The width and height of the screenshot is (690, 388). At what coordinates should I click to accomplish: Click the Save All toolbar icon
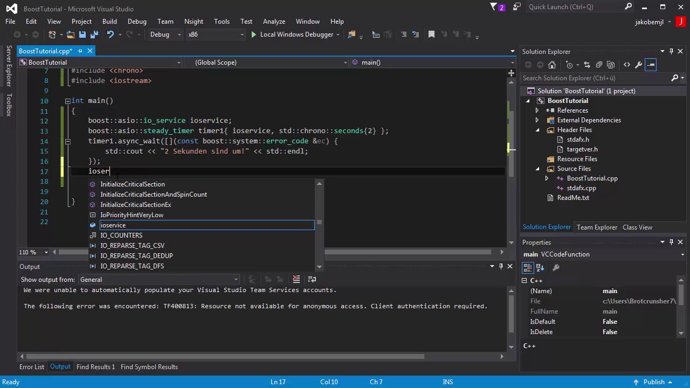[x=94, y=34]
